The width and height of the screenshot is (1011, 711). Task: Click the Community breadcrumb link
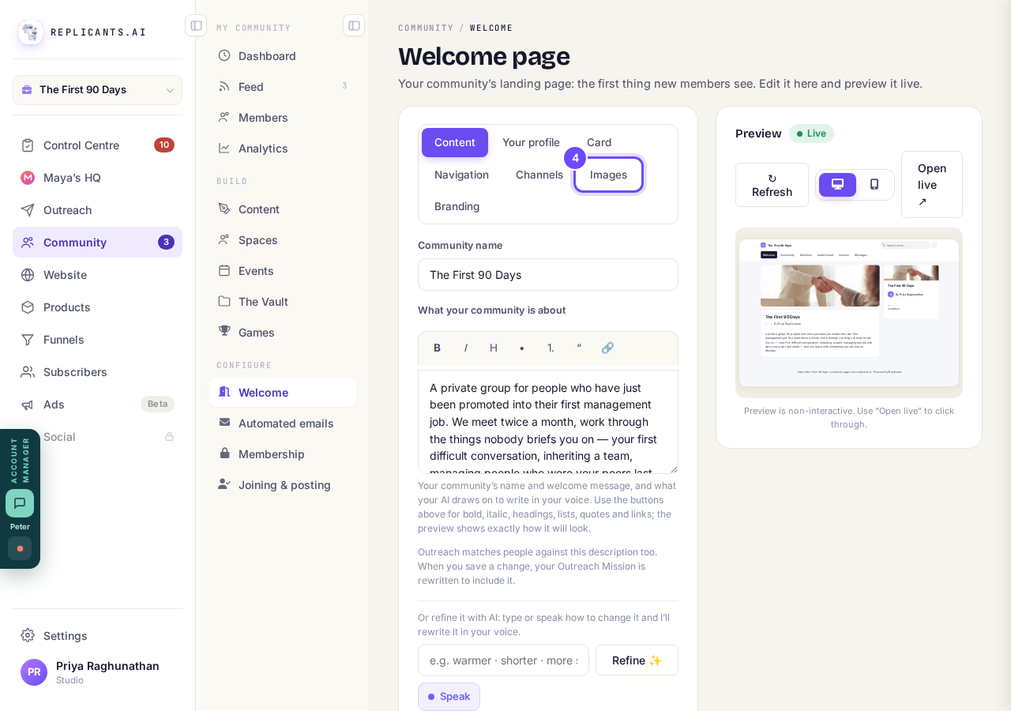(x=426, y=28)
